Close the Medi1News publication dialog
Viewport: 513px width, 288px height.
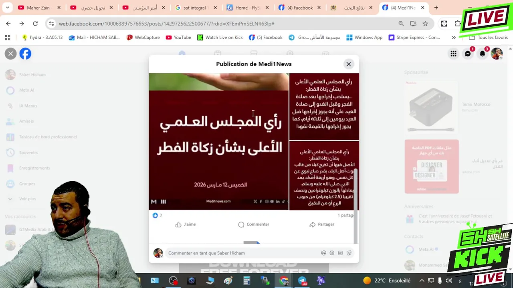[x=349, y=64]
